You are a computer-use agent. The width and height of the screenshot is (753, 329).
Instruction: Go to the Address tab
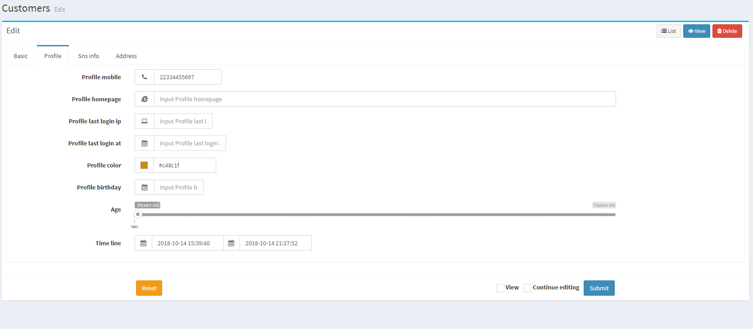[126, 56]
